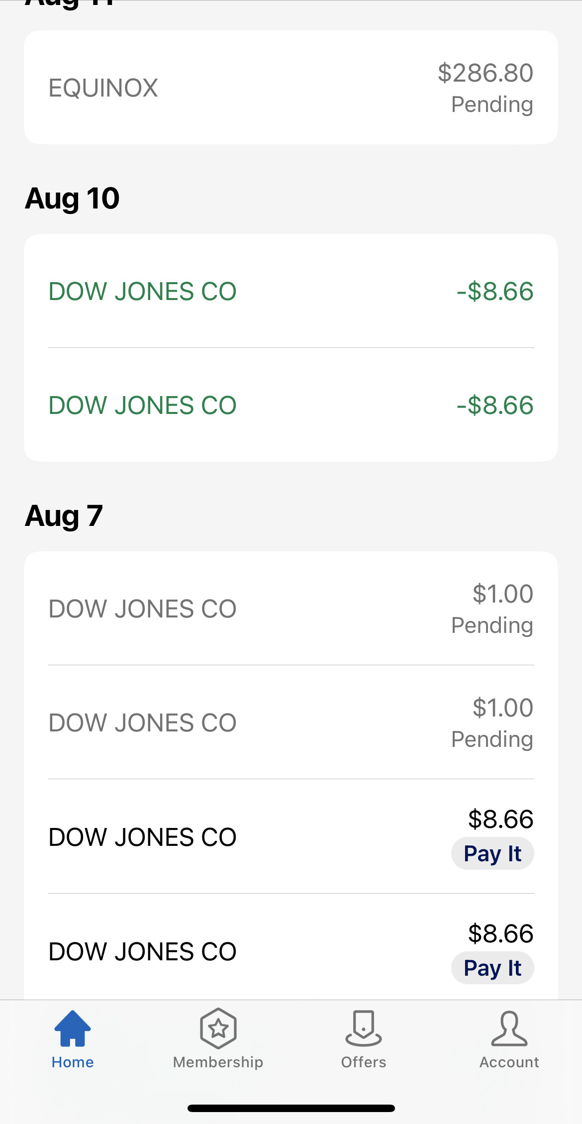Tap the $286.80 pending amount
The width and height of the screenshot is (582, 1124).
(x=485, y=73)
